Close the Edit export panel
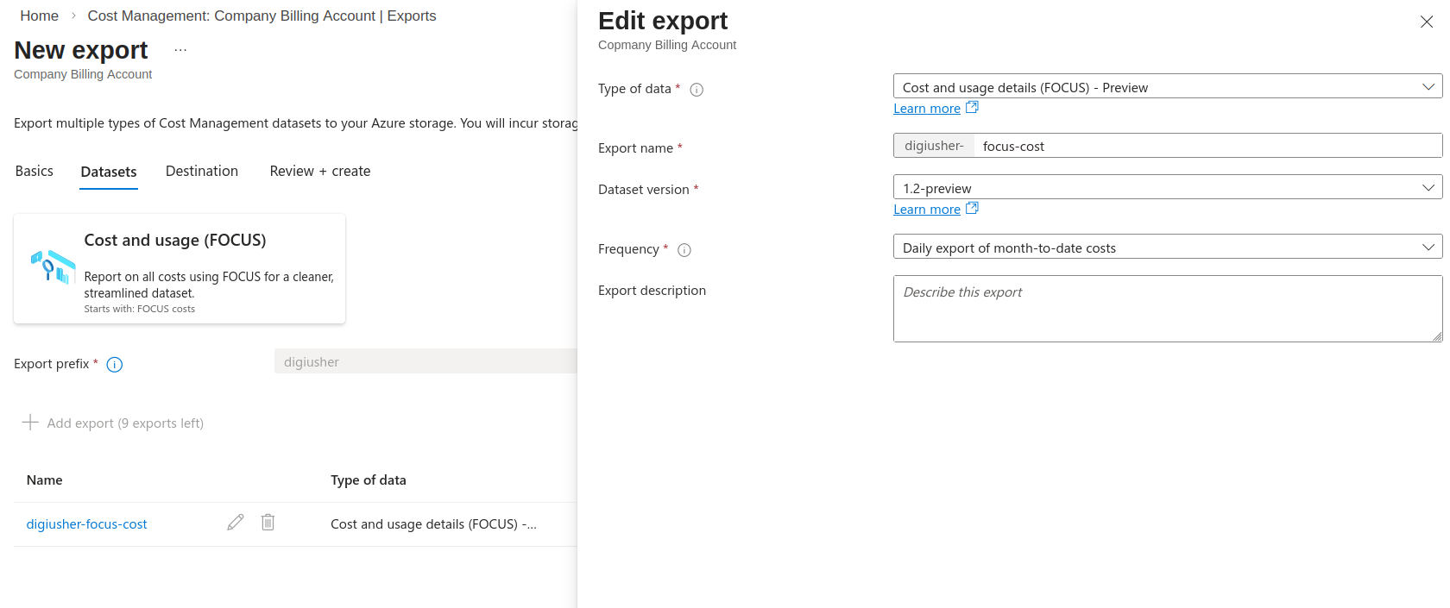Image resolution: width=1450 pixels, height=608 pixels. 1427,22
